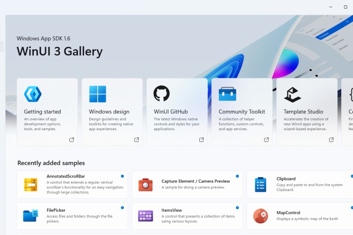Click 'Design guidelines and toolkits' description text

(x=111, y=124)
